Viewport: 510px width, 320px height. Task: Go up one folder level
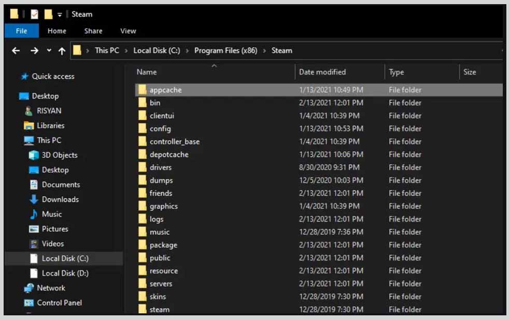62,50
